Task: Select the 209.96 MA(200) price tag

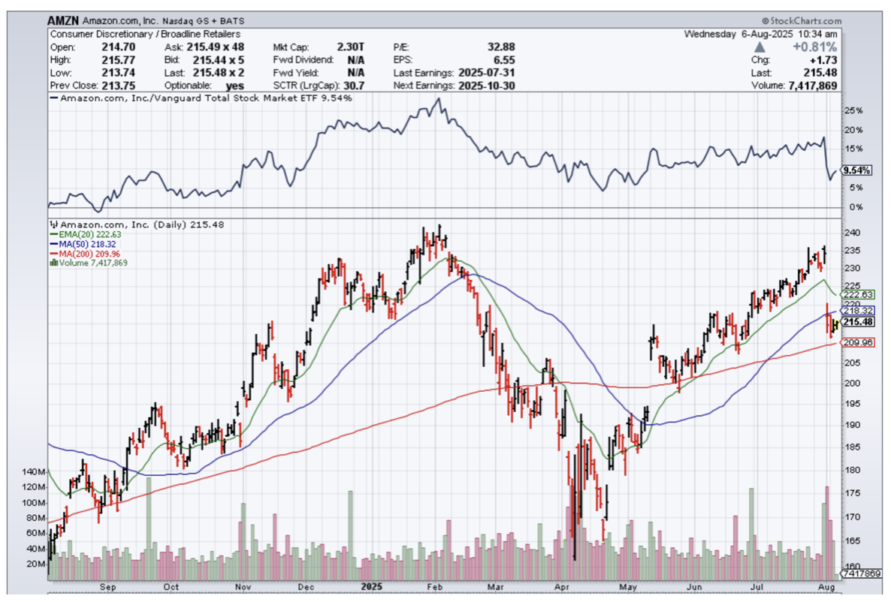Action: 856,342
